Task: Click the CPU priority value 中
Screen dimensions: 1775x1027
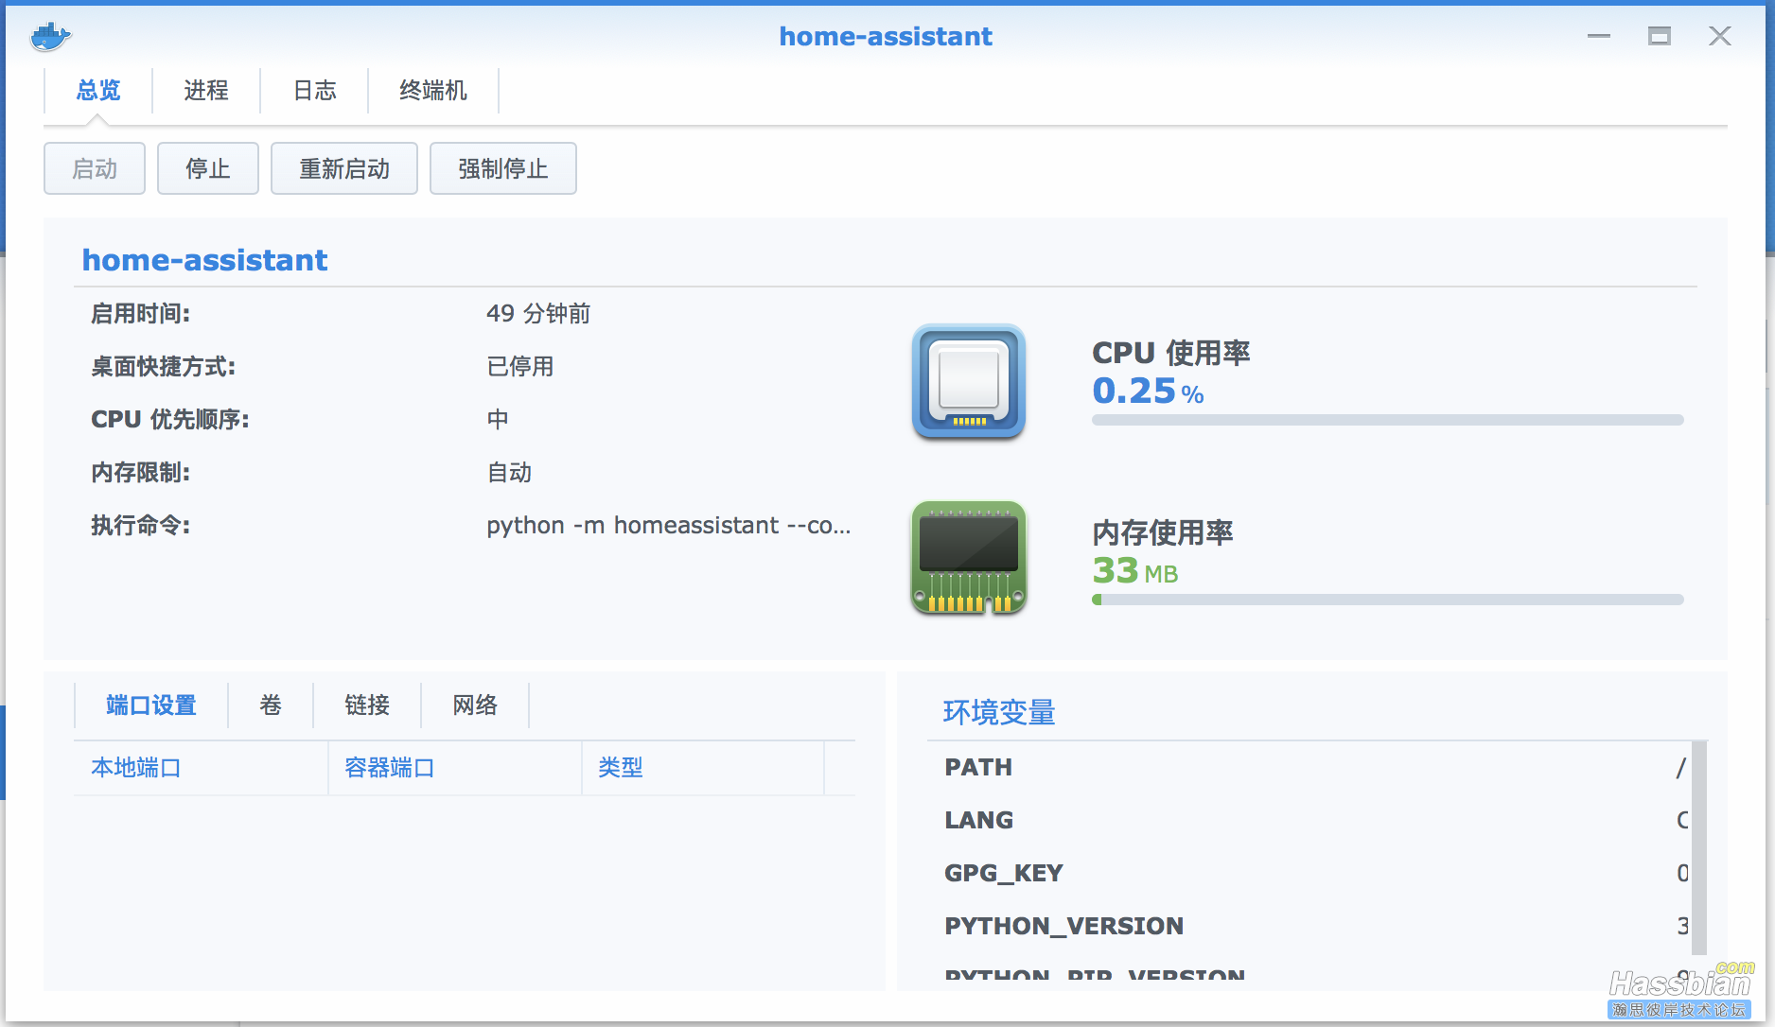Action: (498, 420)
